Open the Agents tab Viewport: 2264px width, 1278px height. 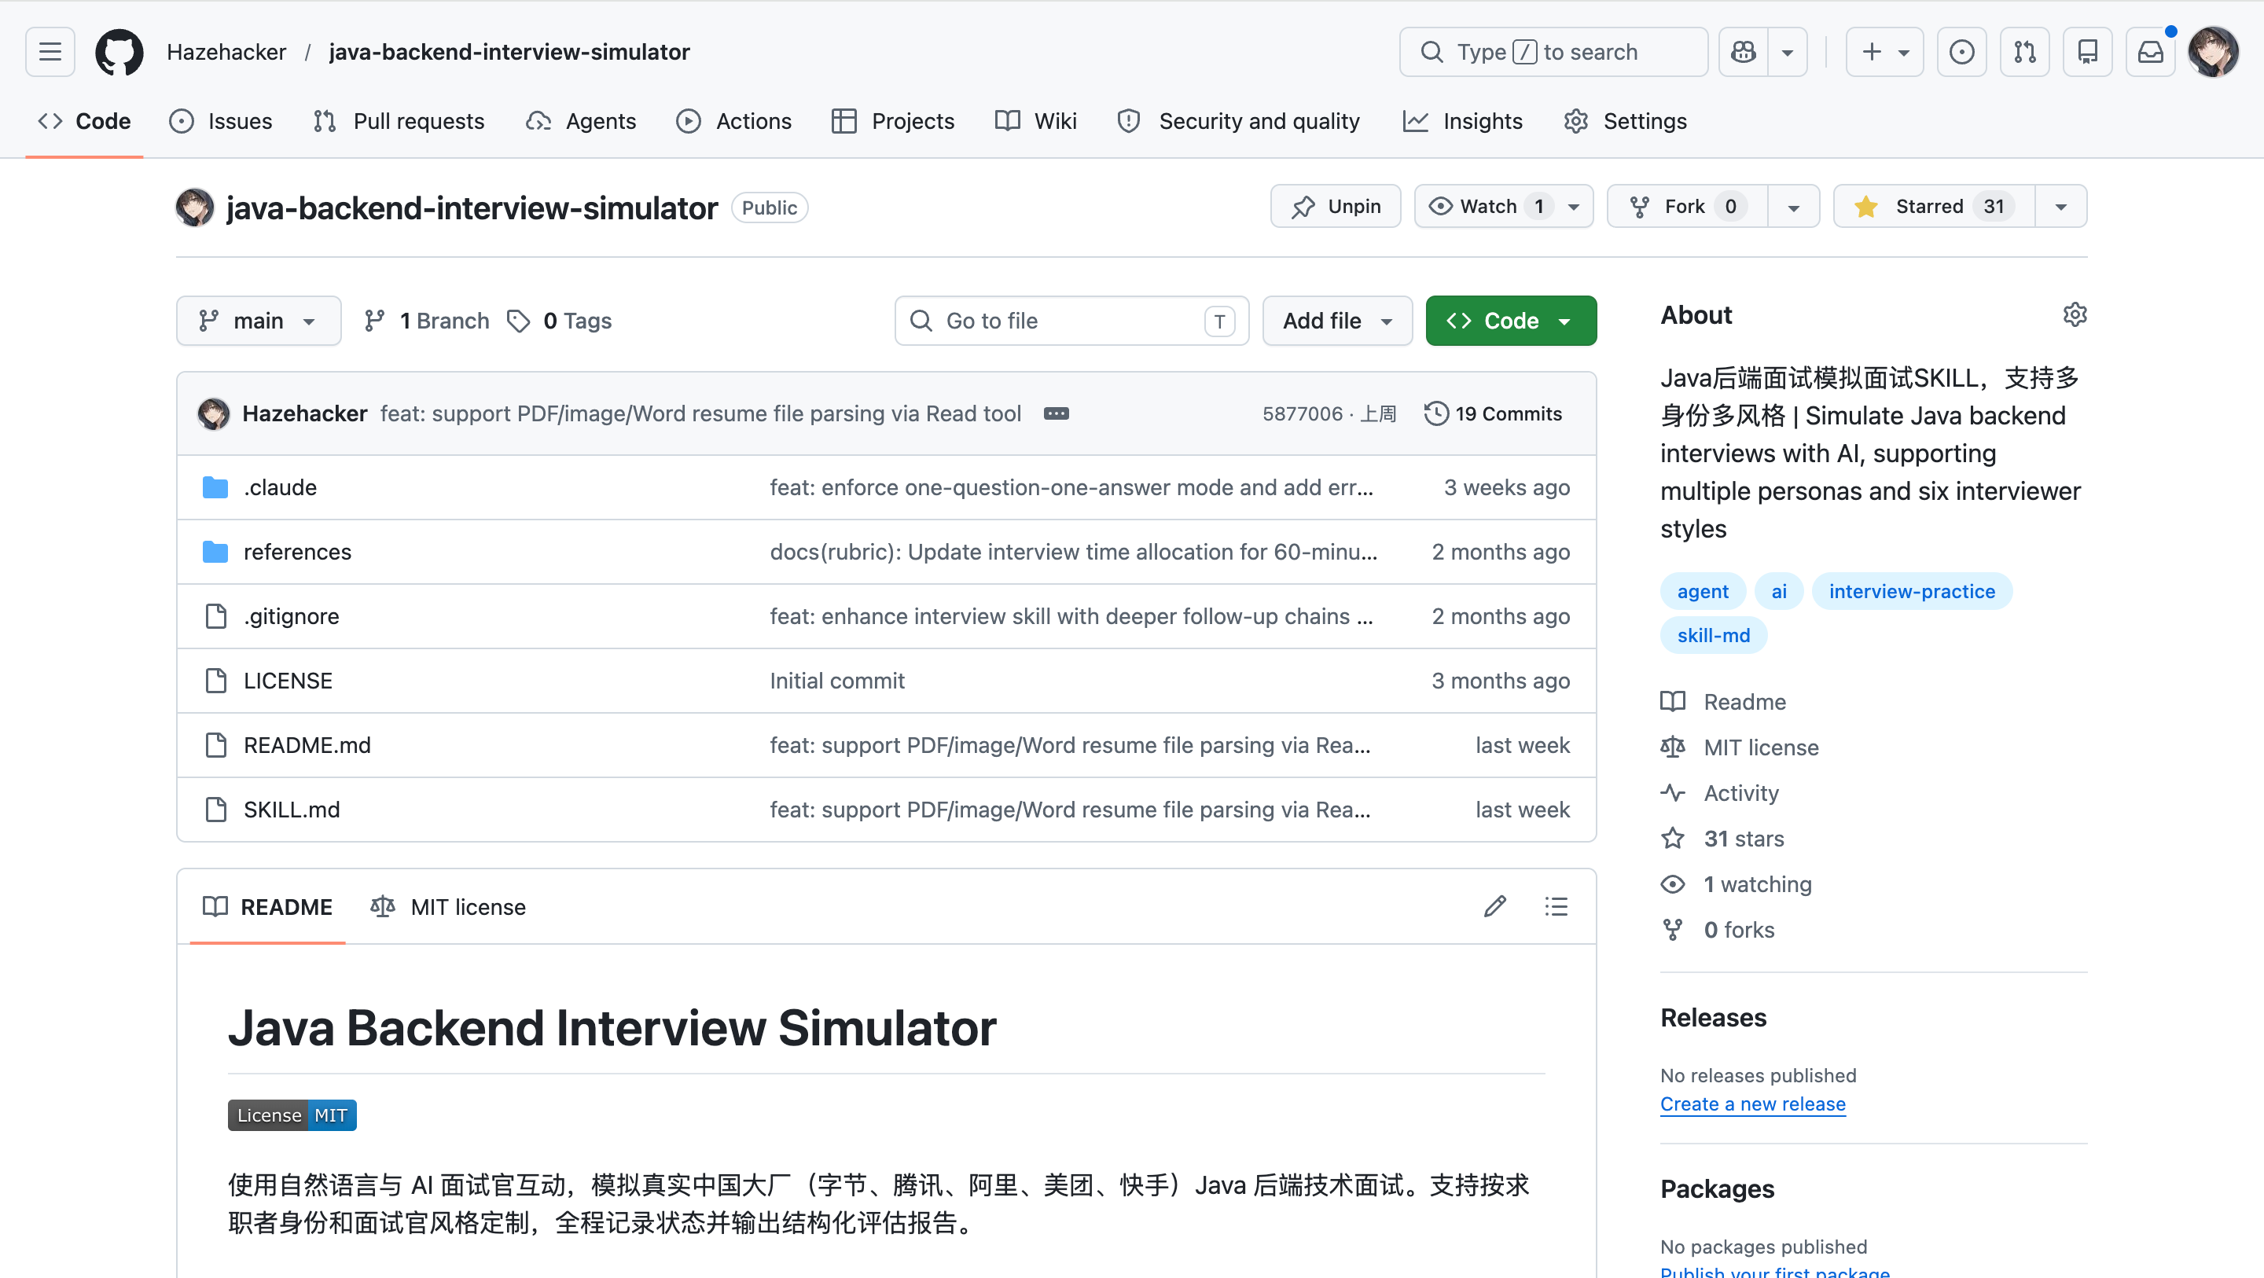point(581,120)
